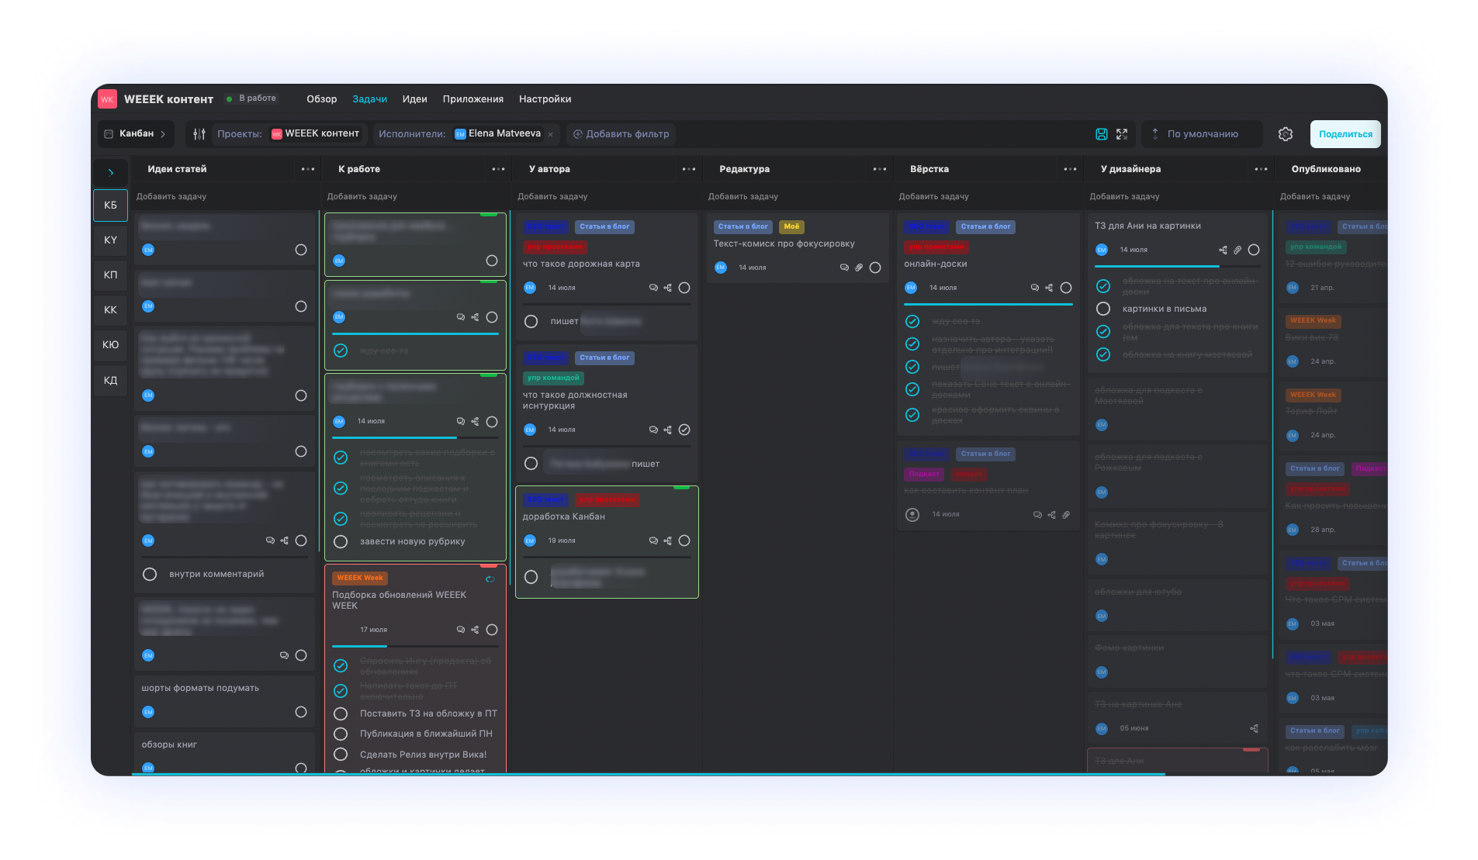The image size is (1478, 860).
Task: Open the Приложения tab
Action: (x=472, y=99)
